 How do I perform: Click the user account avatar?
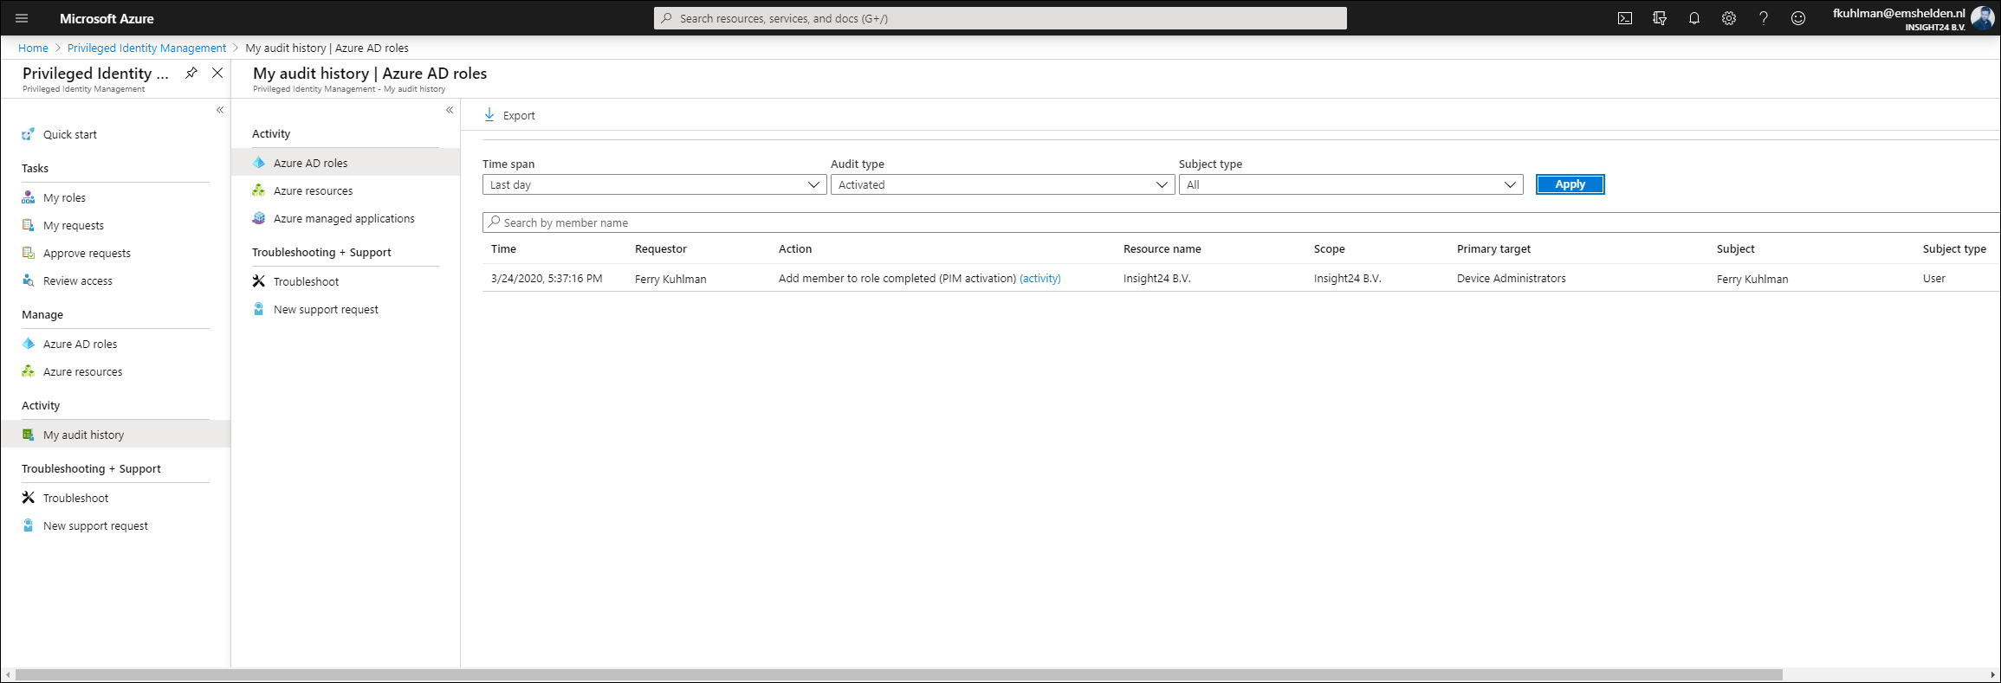coord(1982,18)
